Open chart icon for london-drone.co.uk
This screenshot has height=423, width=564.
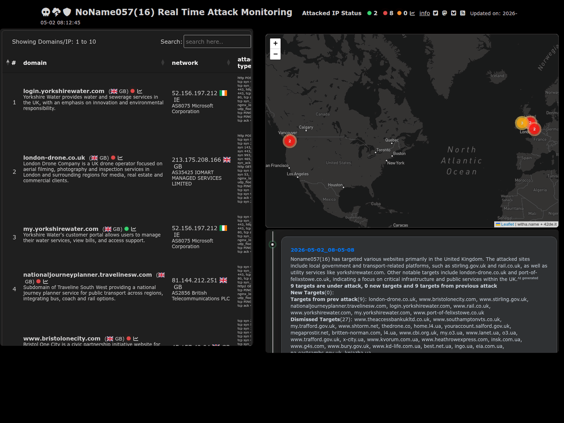(x=120, y=158)
